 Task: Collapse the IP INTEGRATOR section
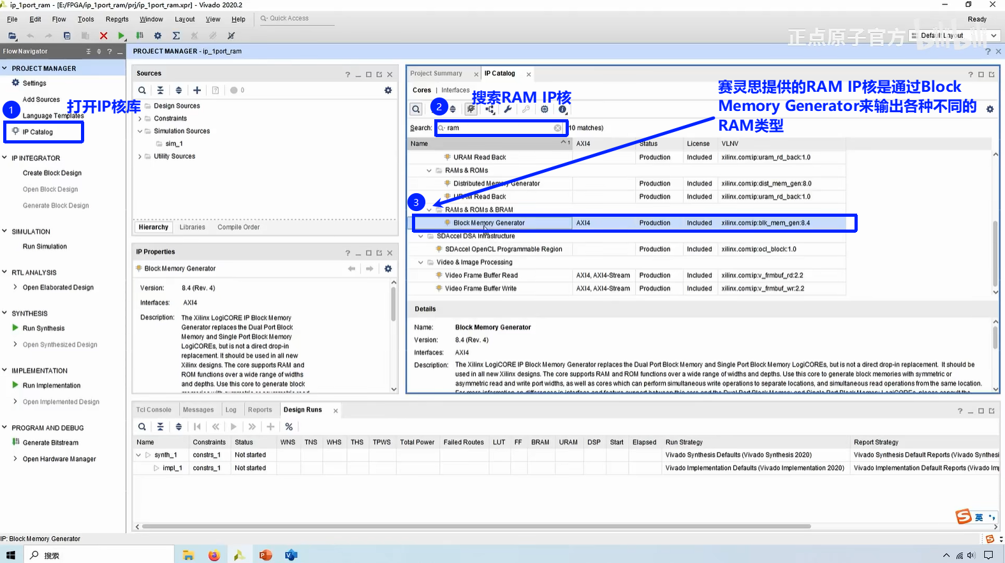tap(5, 158)
